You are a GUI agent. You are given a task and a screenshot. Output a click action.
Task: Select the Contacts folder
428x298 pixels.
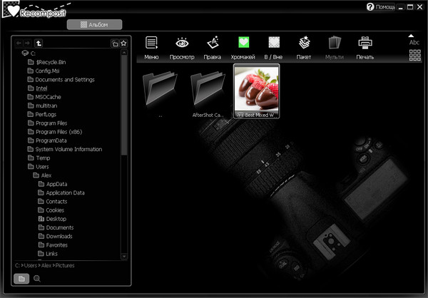(52, 202)
